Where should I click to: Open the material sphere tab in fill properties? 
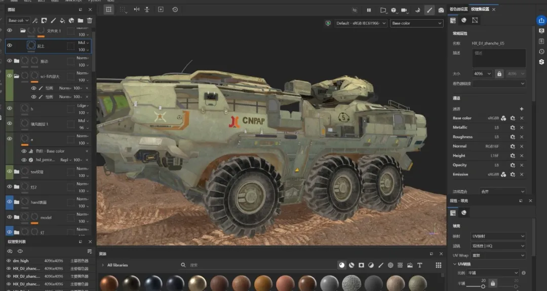(463, 213)
